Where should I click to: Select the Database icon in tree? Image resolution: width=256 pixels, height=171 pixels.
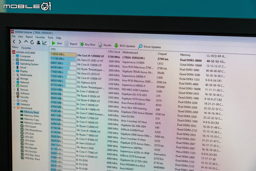pyautogui.click(x=18, y=104)
